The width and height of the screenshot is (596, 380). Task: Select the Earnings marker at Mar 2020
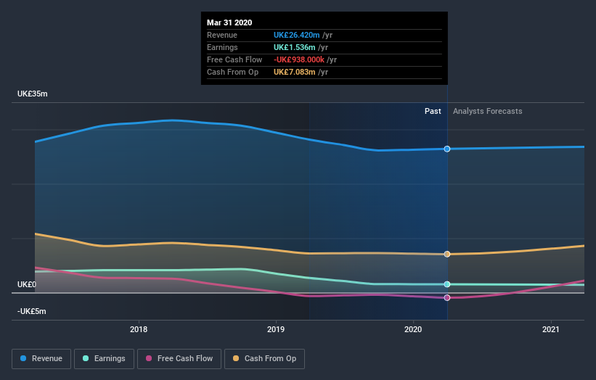point(447,284)
